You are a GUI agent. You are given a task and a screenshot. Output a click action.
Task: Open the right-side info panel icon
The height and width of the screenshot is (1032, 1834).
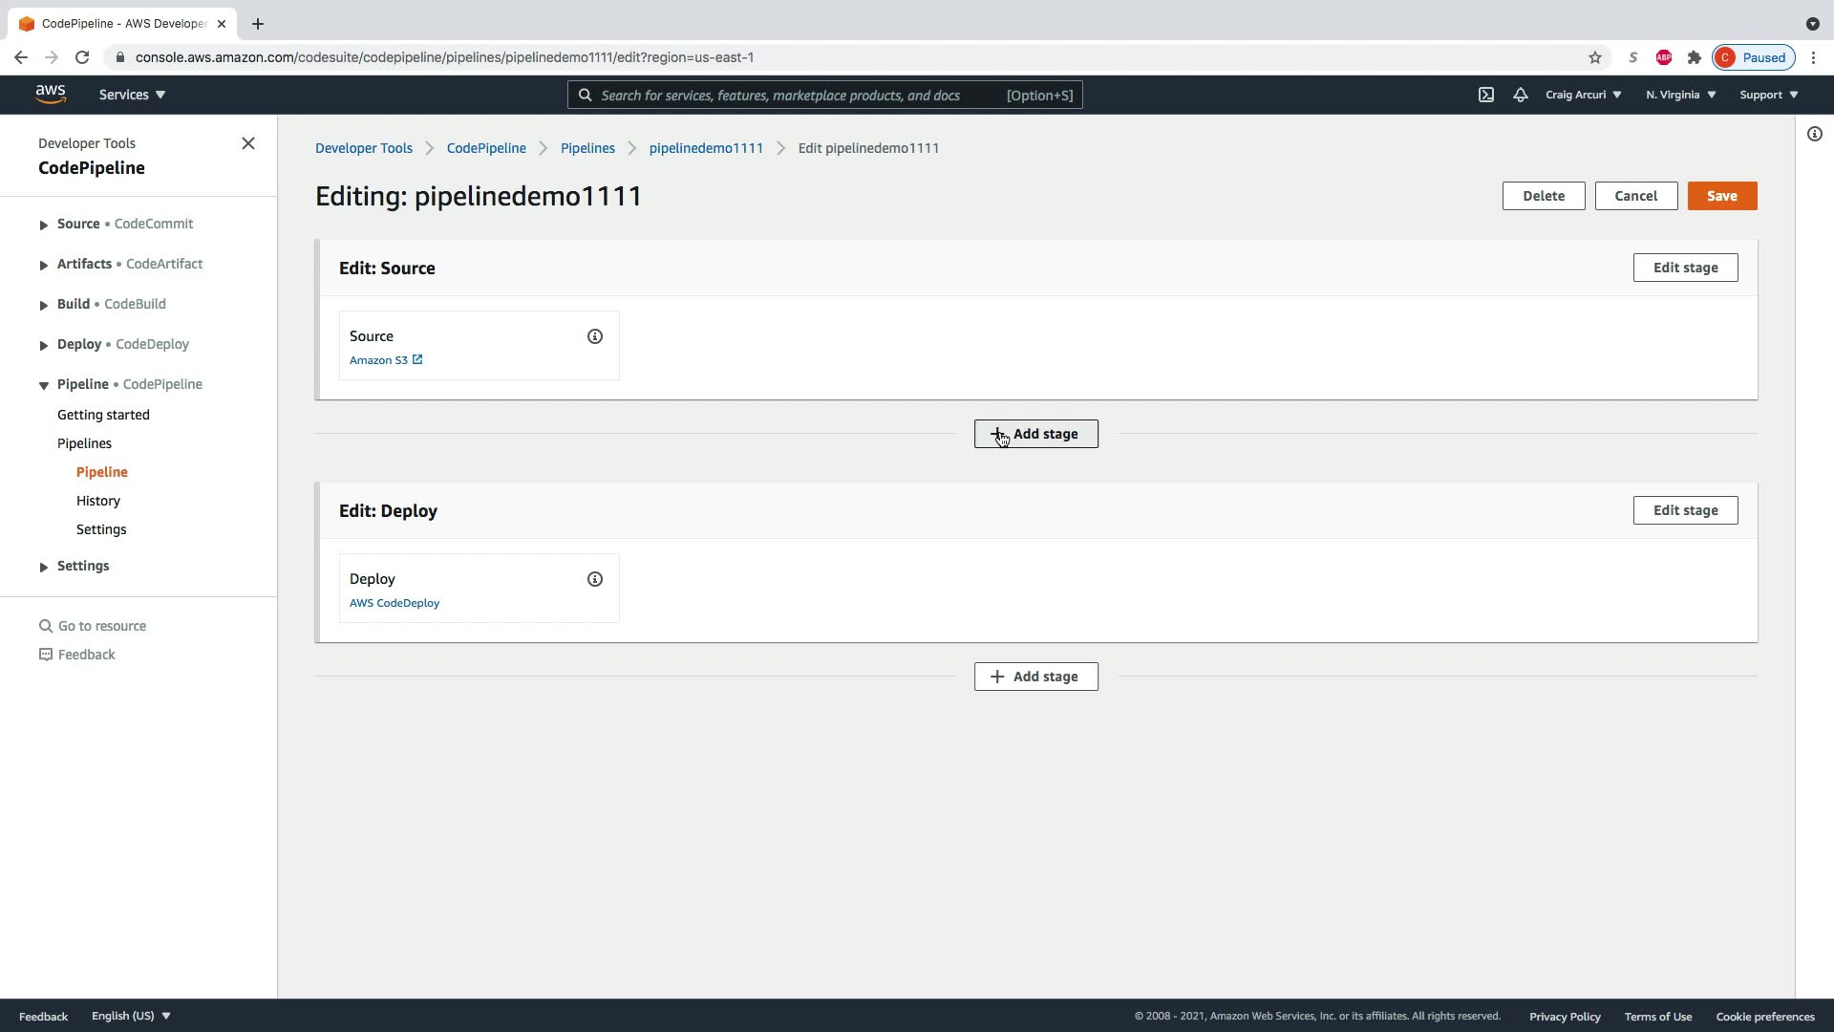tap(1814, 135)
